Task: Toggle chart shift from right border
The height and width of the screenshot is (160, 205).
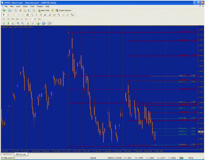Action: [x=33, y=23]
